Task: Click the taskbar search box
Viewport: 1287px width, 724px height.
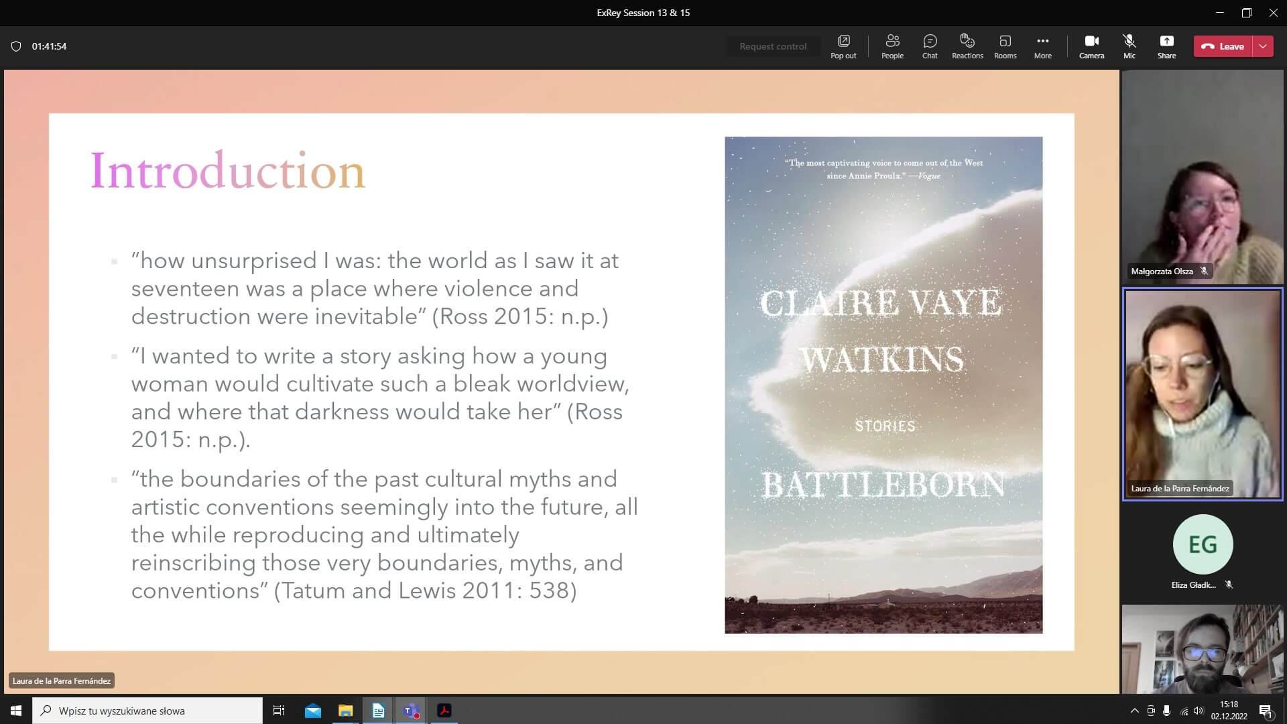Action: coord(147,711)
